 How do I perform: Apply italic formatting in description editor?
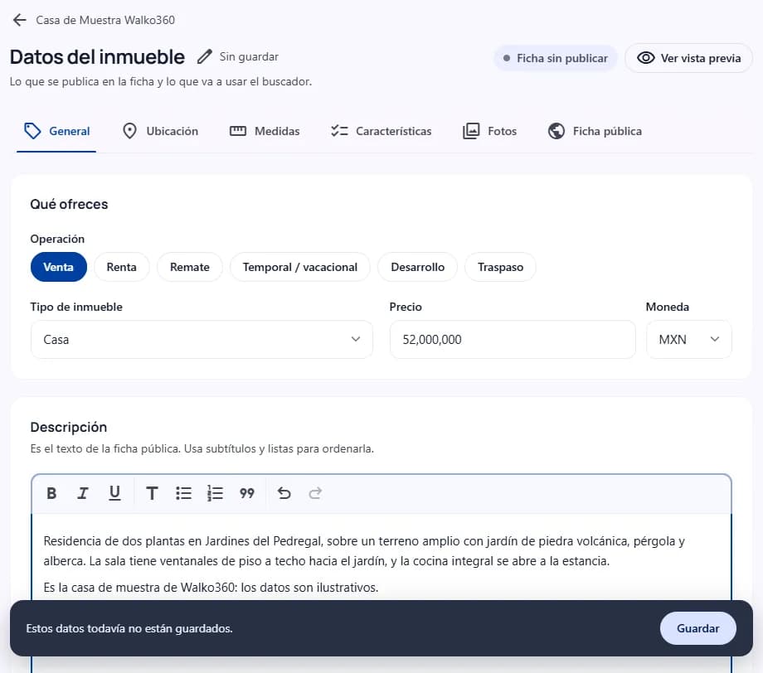point(83,493)
